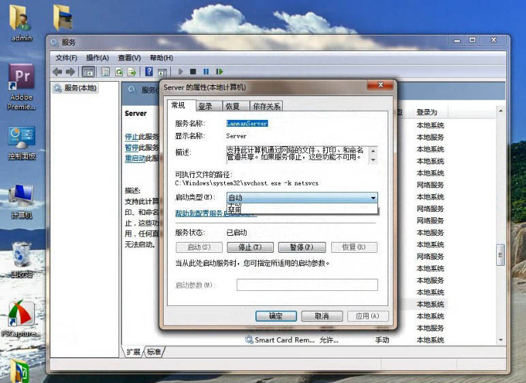Click the 帮助我配置服务启动选项 link
This screenshot has width=526, height=383.
pos(216,213)
